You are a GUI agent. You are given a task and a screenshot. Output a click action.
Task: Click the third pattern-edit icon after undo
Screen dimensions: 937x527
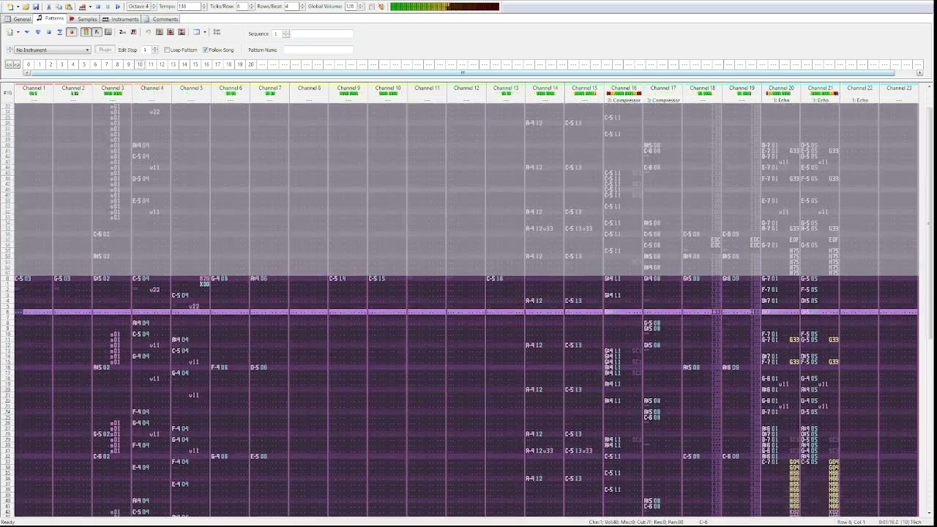(x=182, y=32)
